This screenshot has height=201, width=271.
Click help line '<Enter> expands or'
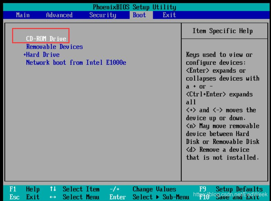(x=216, y=71)
